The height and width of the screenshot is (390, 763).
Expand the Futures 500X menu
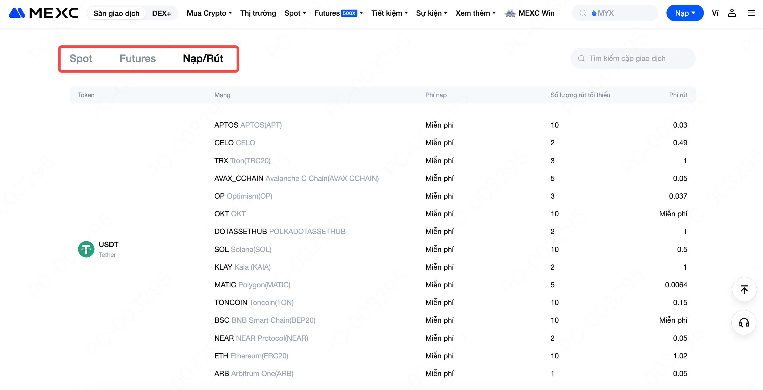click(x=339, y=13)
